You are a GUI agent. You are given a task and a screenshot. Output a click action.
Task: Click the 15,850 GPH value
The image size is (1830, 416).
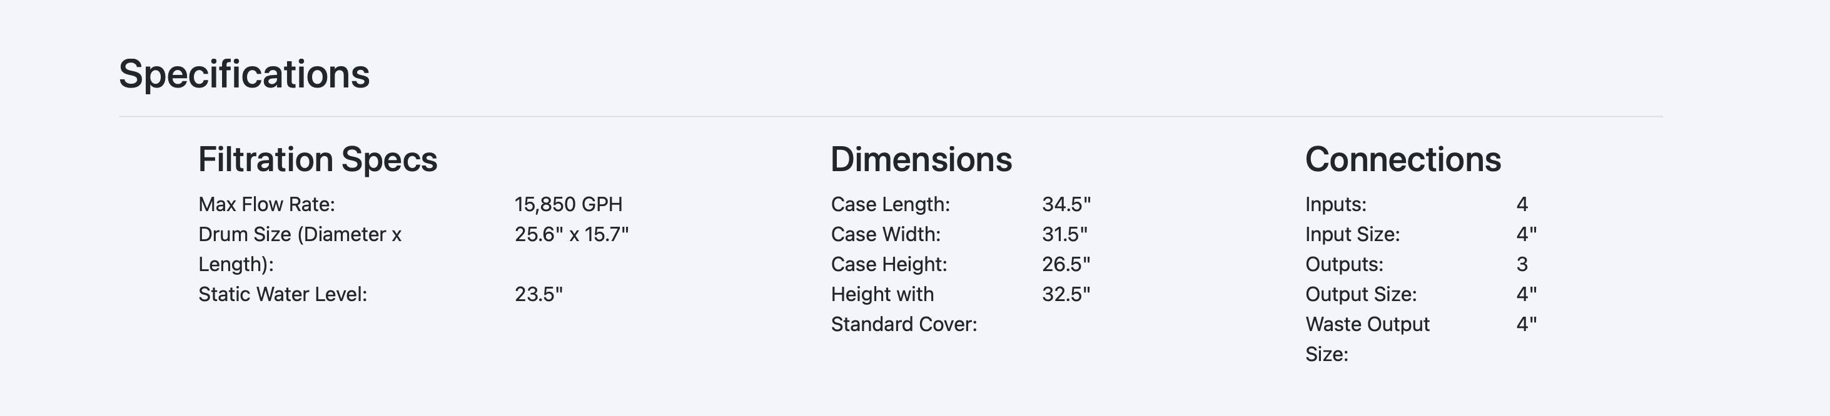[x=569, y=204]
